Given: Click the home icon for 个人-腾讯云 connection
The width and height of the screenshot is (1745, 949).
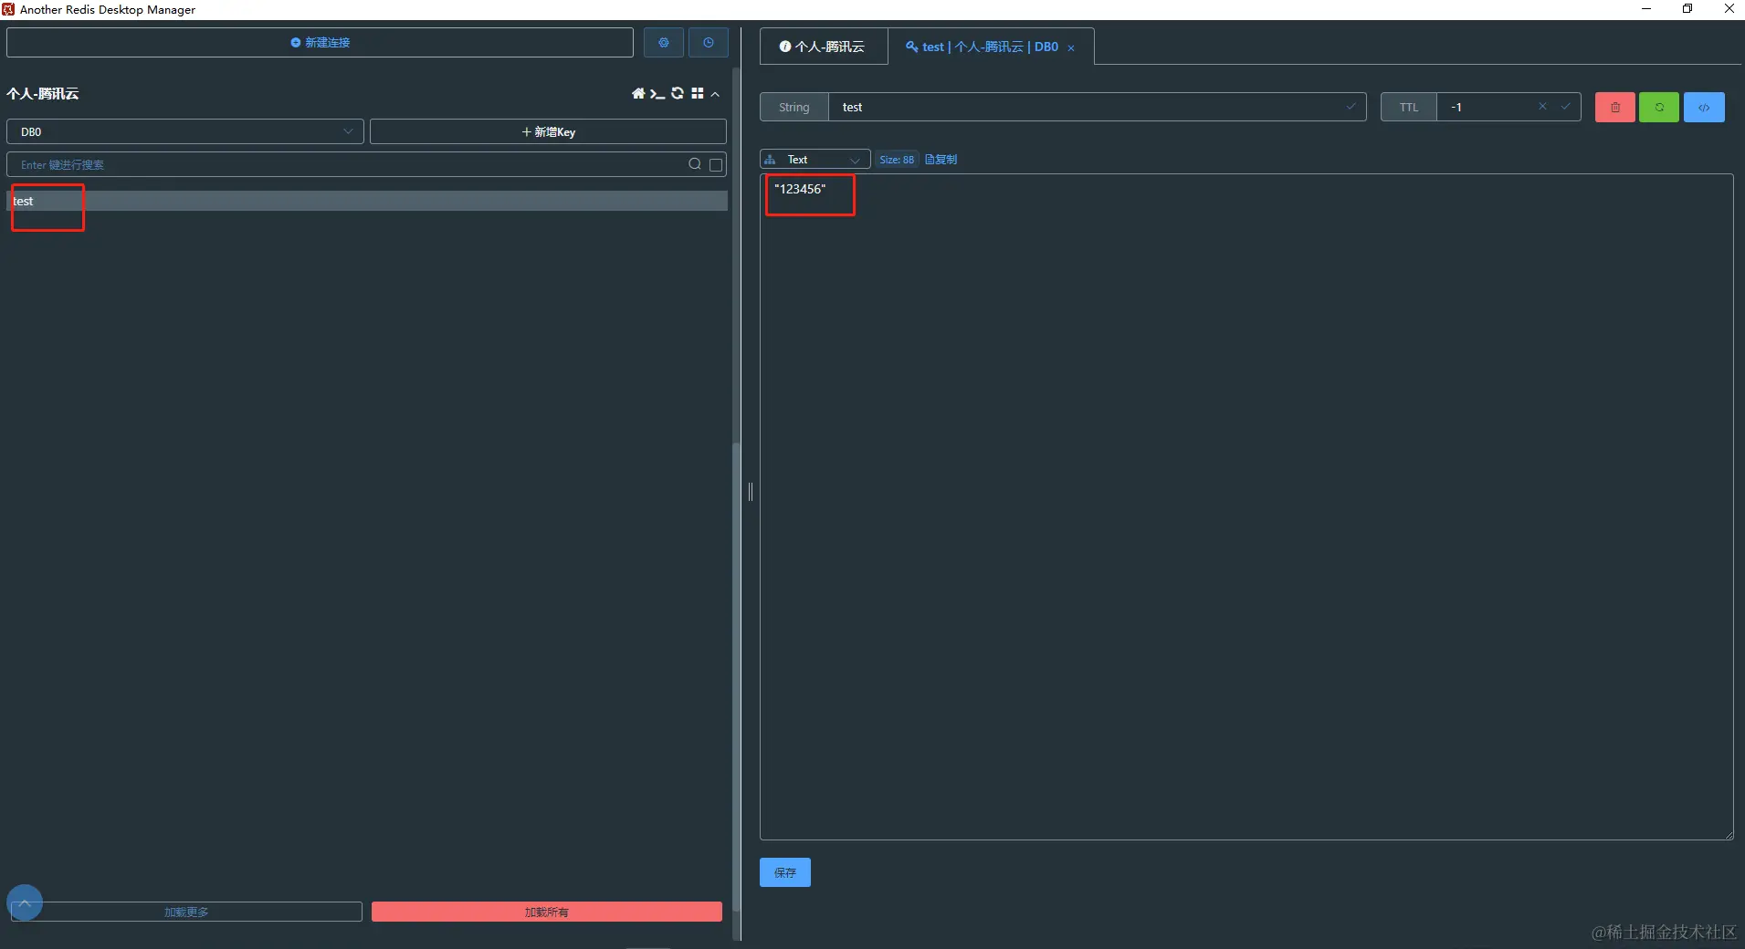Looking at the screenshot, I should coord(638,94).
